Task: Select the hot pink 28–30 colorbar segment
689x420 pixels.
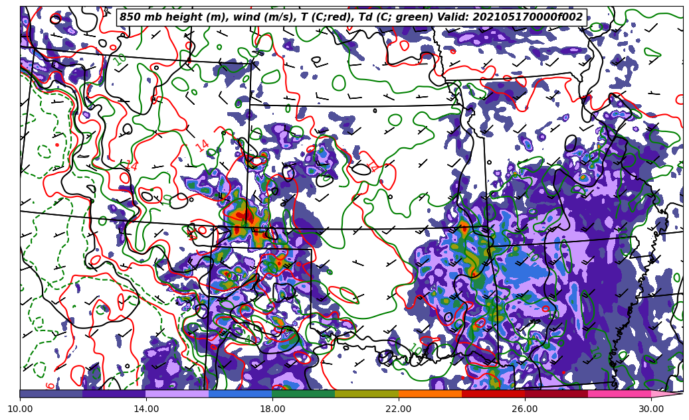Action: (619, 393)
